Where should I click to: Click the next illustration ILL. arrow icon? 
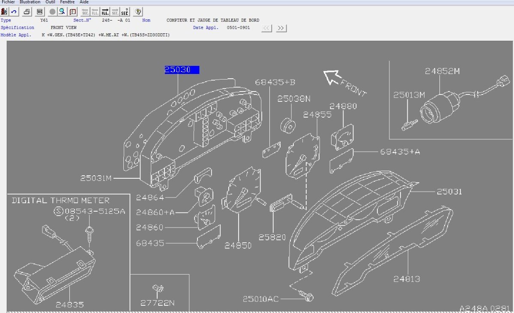pos(105,12)
